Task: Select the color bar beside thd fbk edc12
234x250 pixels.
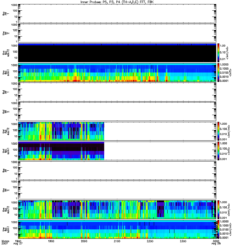Action: pyautogui.click(x=219, y=131)
